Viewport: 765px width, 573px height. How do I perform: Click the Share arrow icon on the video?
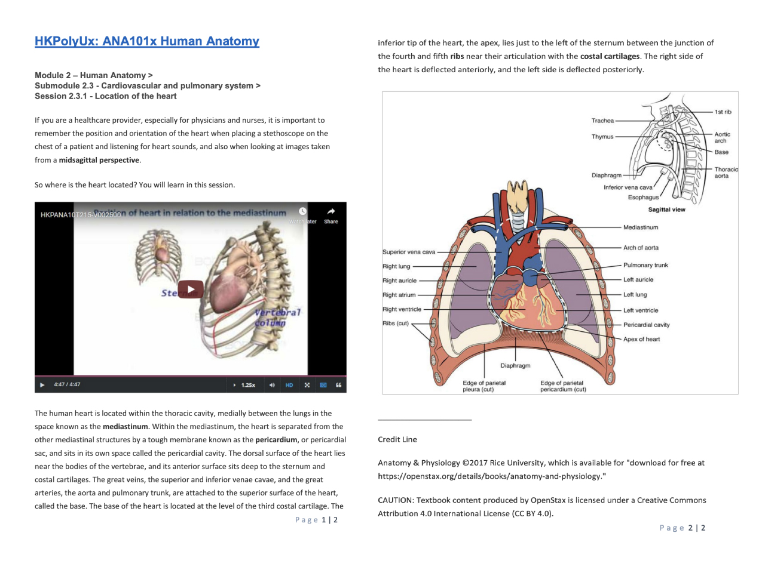coord(331,211)
